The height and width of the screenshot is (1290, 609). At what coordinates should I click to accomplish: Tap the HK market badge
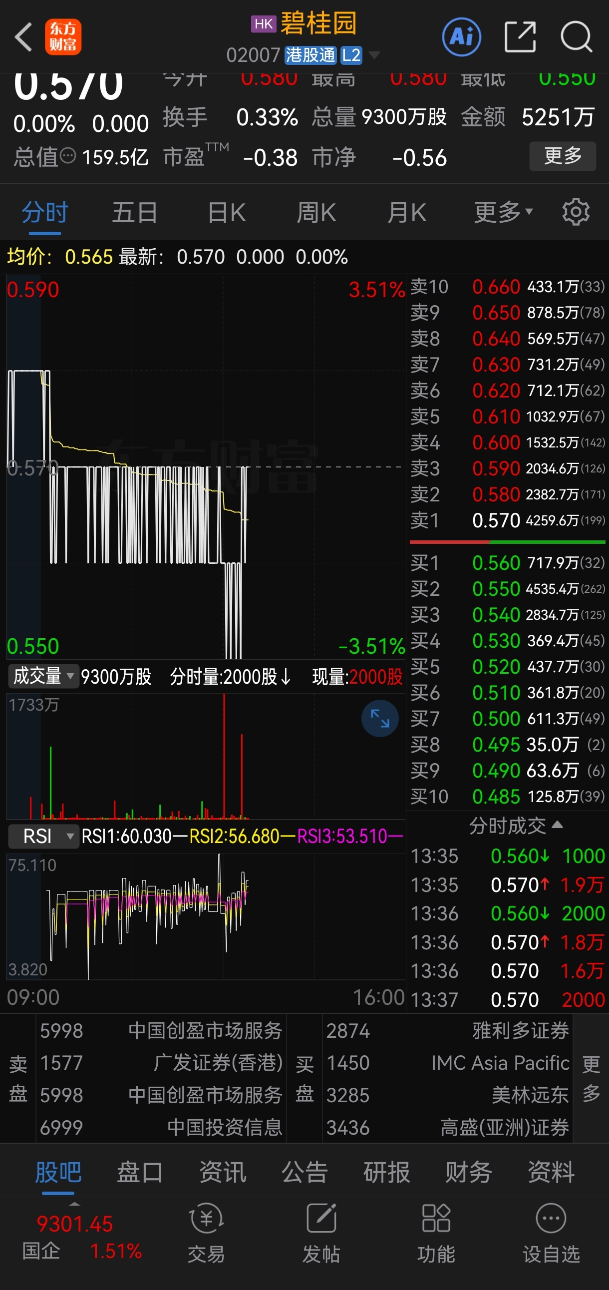(x=263, y=23)
